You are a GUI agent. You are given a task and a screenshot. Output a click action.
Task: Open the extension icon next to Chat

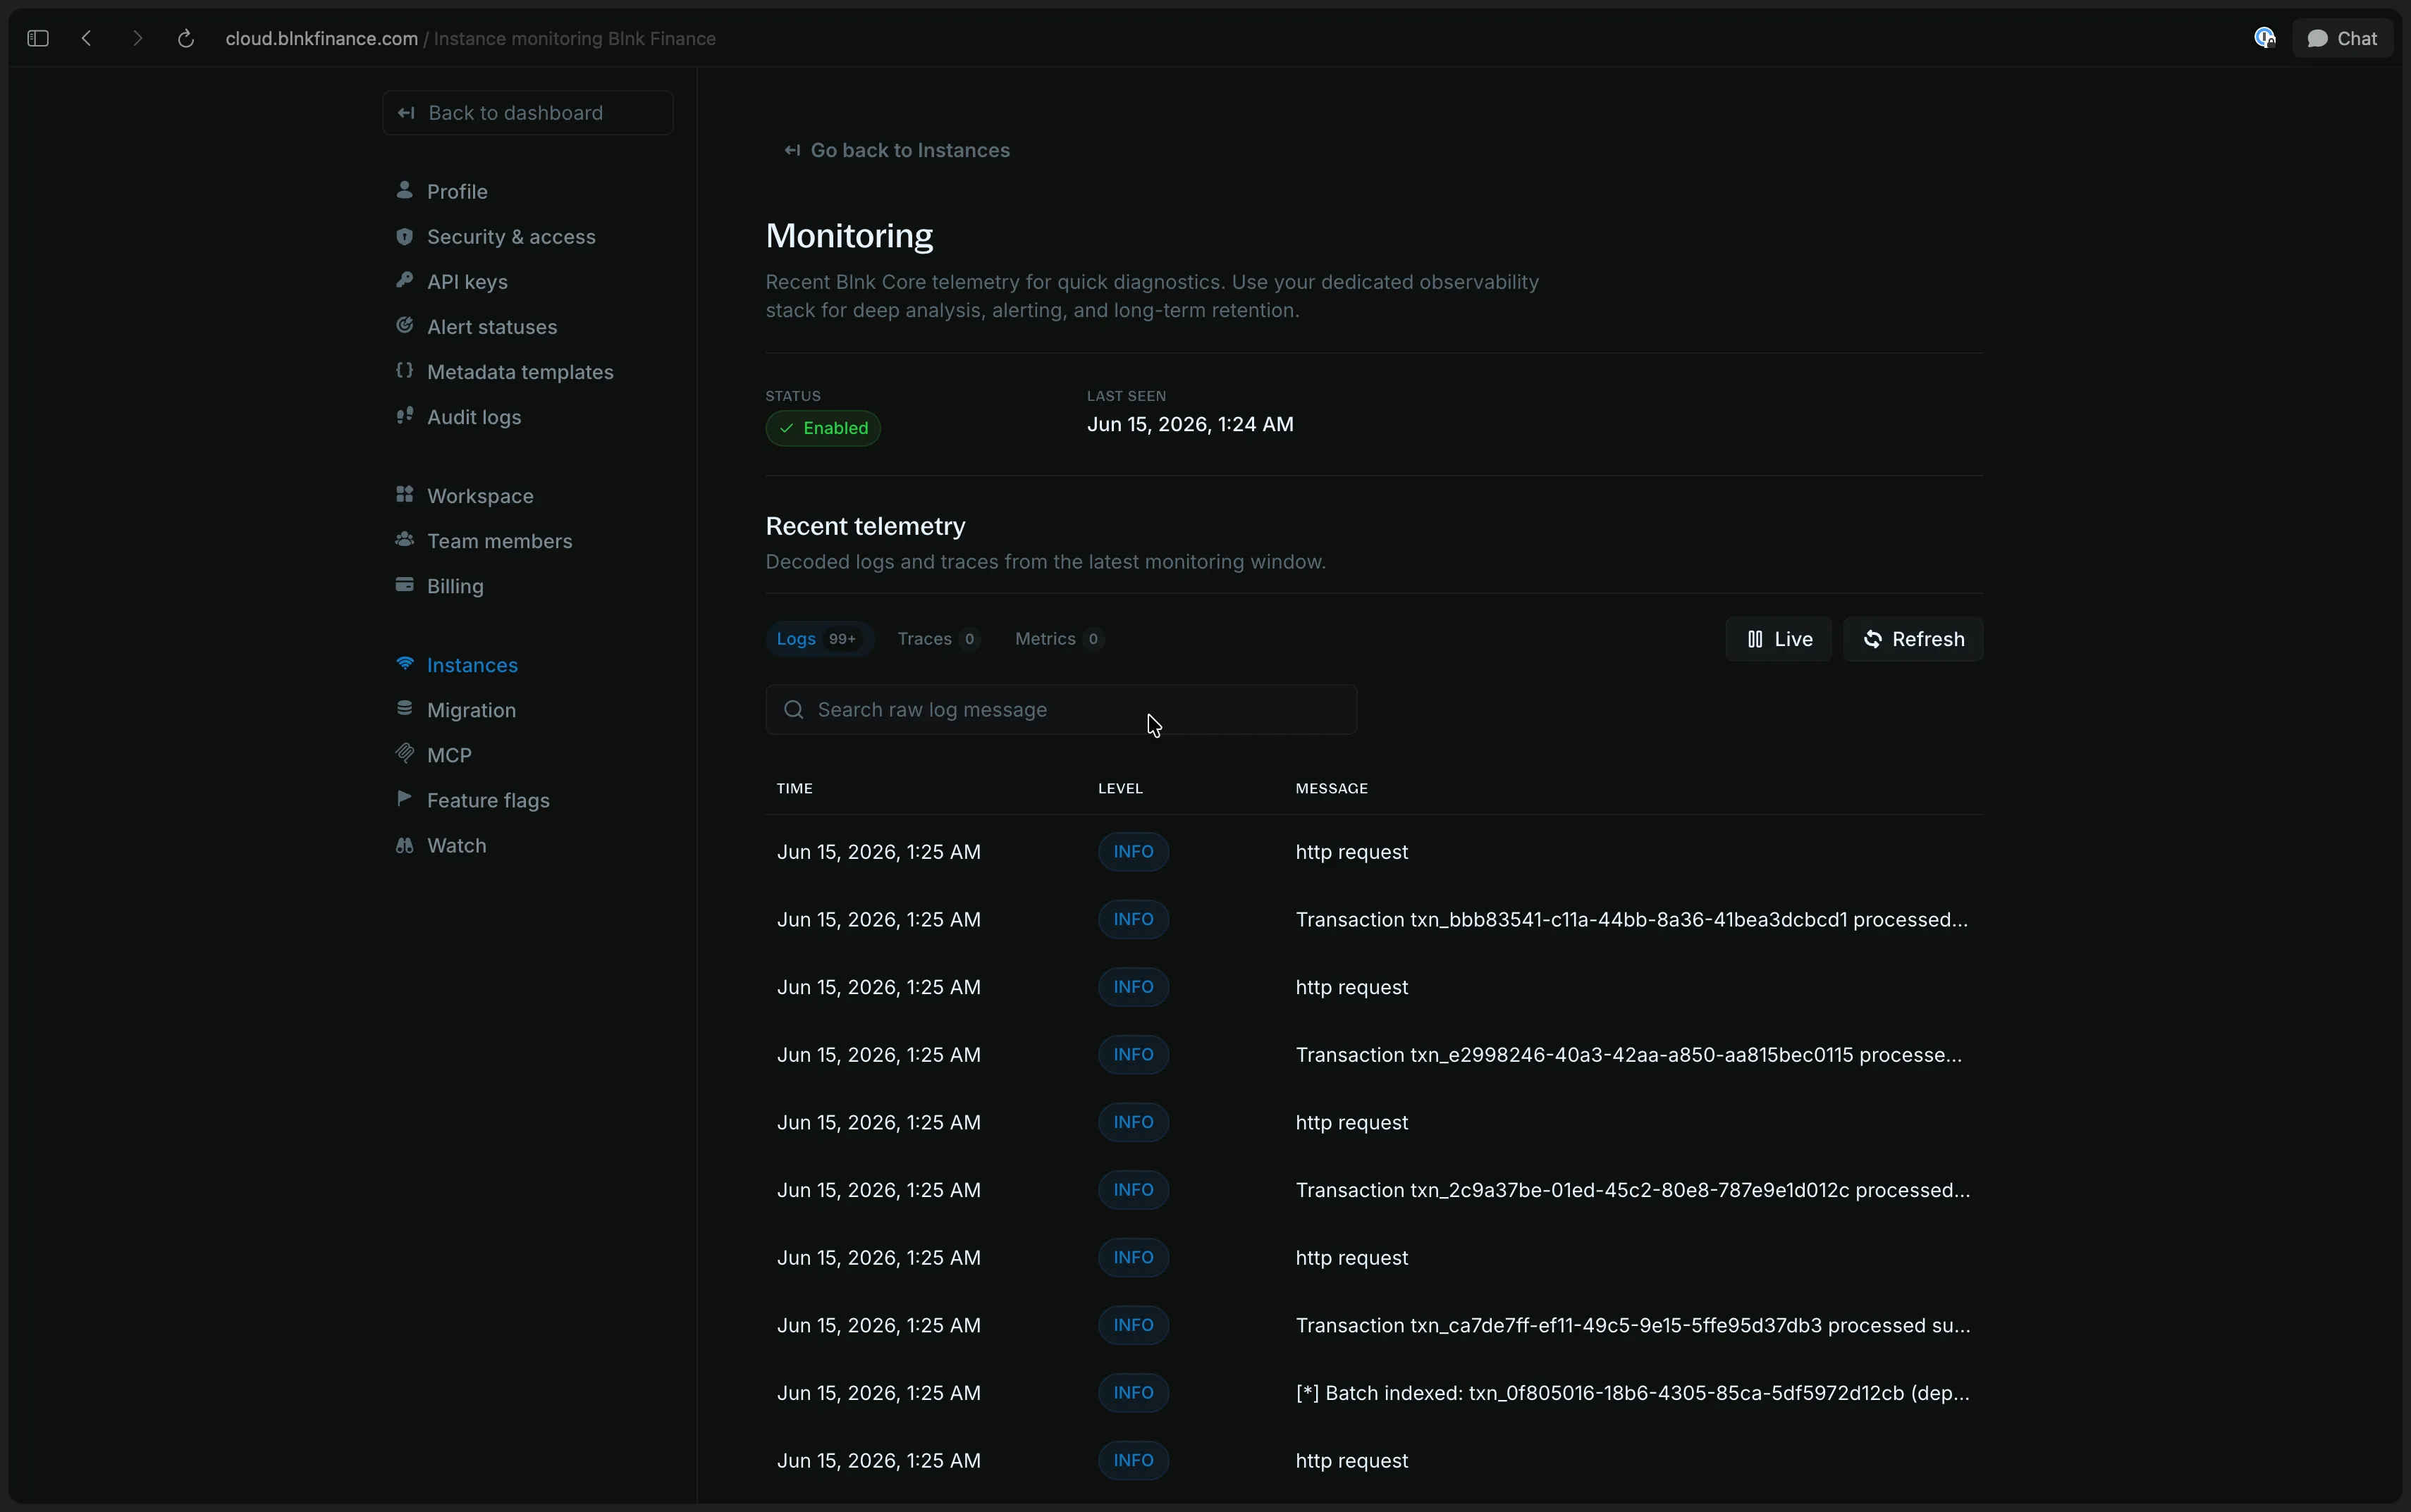(x=2265, y=38)
